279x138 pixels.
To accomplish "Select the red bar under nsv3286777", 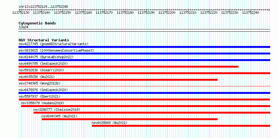I will pos(152,113).
